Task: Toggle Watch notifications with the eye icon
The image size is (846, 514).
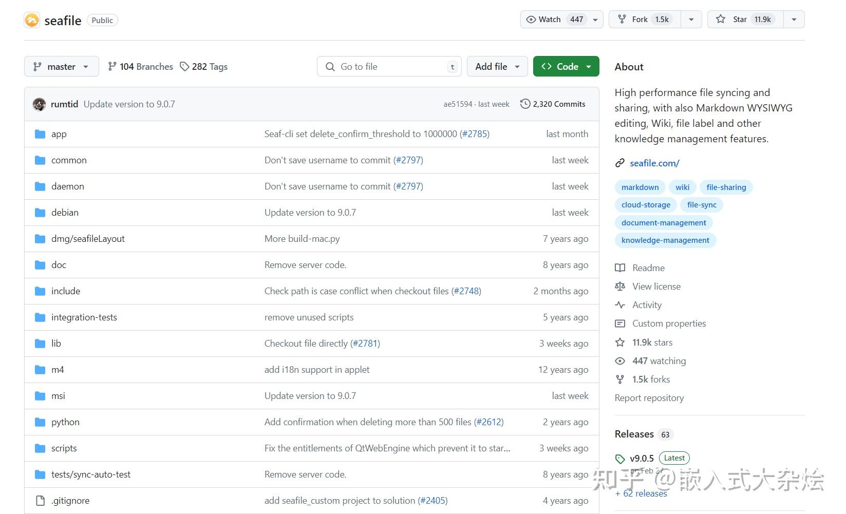Action: (x=531, y=20)
